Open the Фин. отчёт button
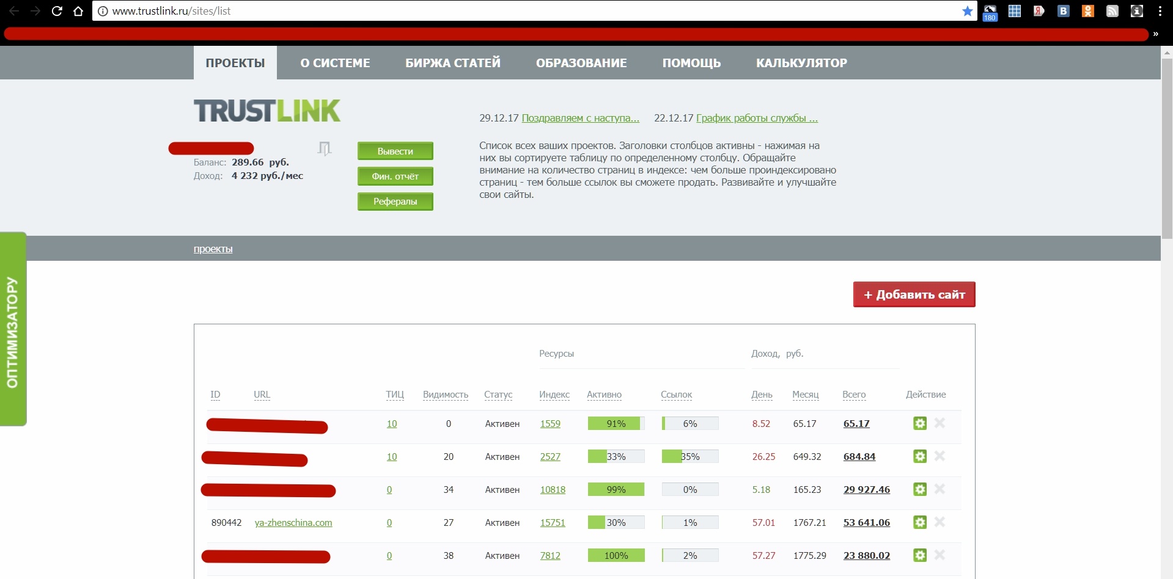Screen dimensions: 1173x579 [x=395, y=176]
